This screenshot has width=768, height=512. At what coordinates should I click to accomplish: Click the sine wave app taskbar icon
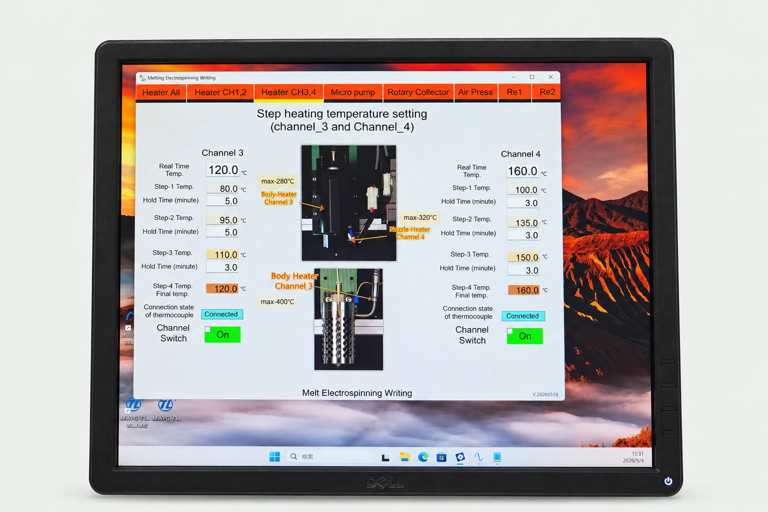(x=478, y=457)
